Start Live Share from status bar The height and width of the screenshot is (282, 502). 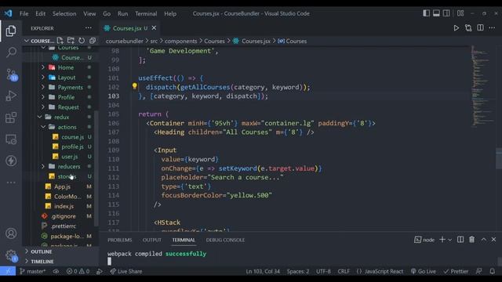coord(125,271)
